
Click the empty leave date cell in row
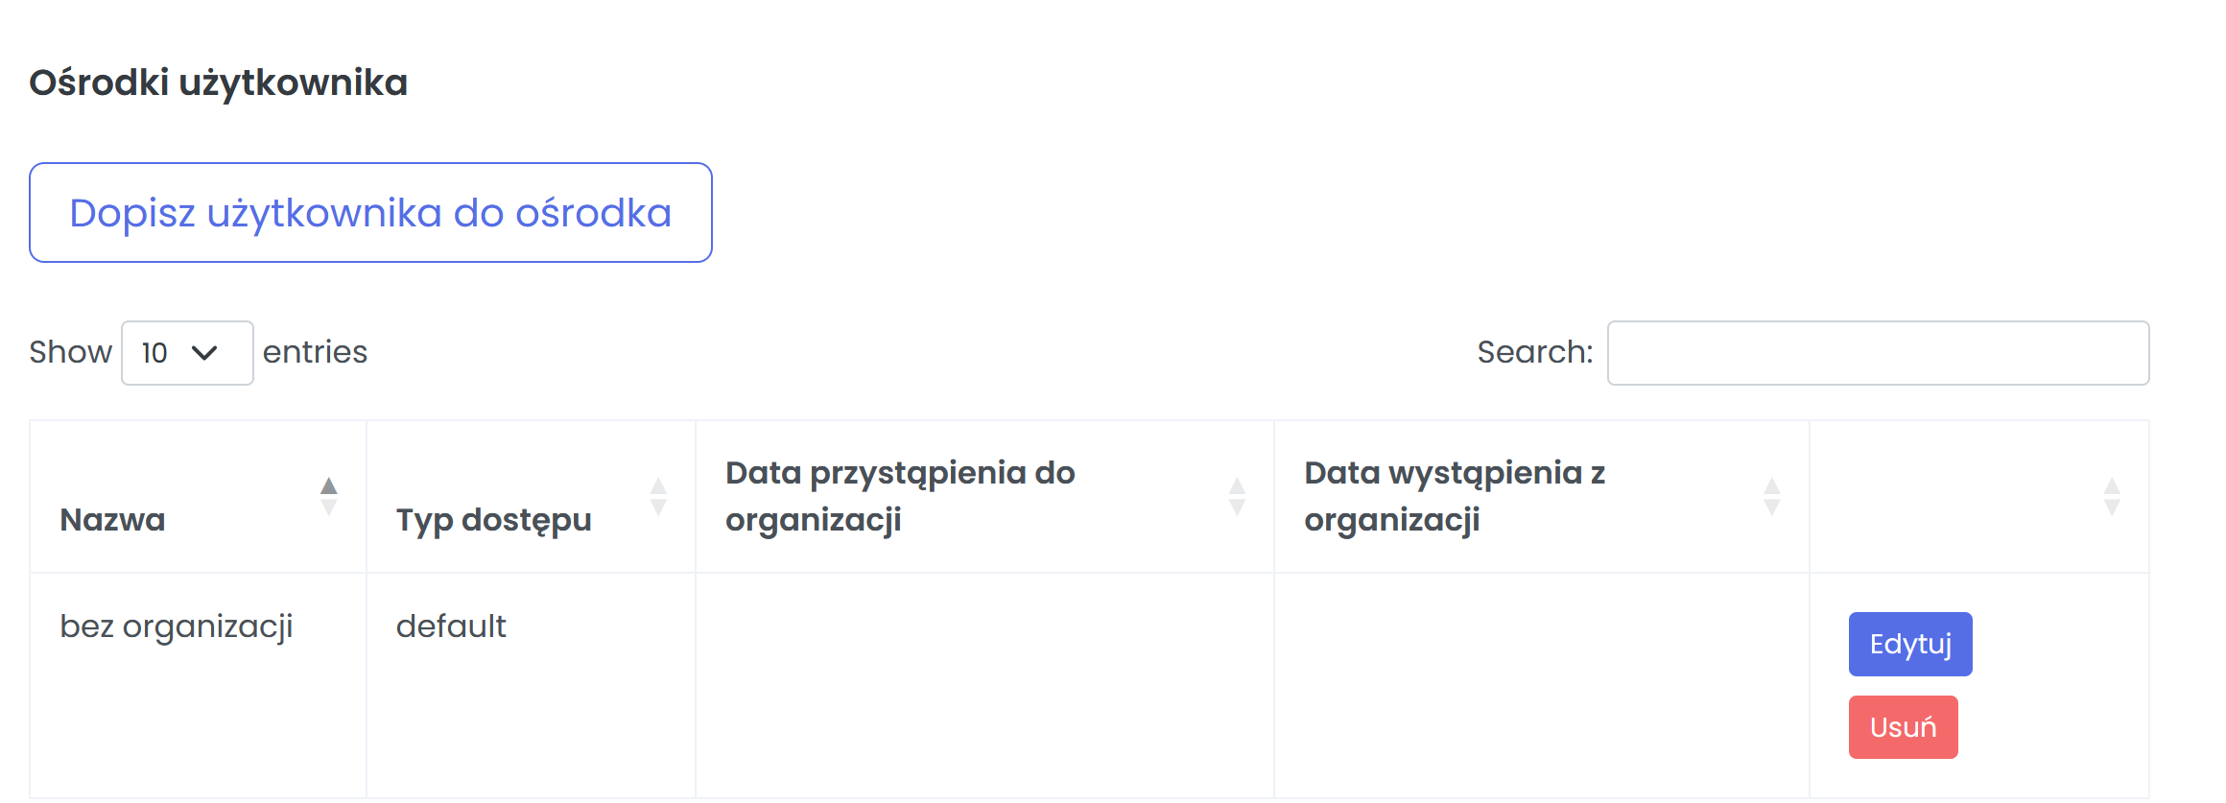pyautogui.click(x=1541, y=685)
